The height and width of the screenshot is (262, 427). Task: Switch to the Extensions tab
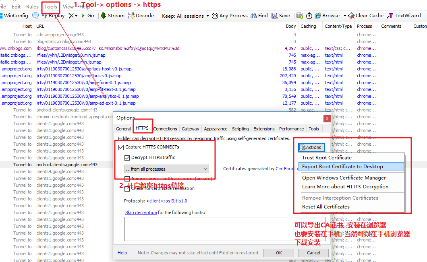(x=264, y=129)
